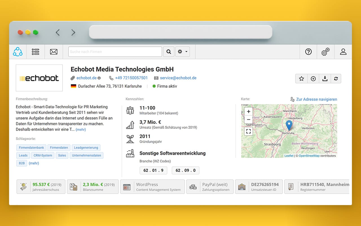This screenshot has width=361, height=226.
Task: Click the magnifier search button
Action: tap(169, 52)
